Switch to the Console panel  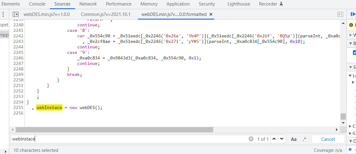(x=37, y=4)
